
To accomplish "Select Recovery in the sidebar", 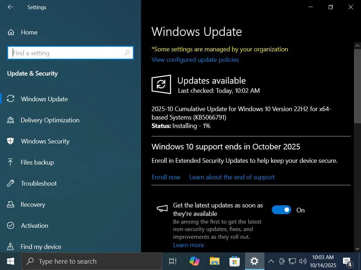I will tap(33, 205).
